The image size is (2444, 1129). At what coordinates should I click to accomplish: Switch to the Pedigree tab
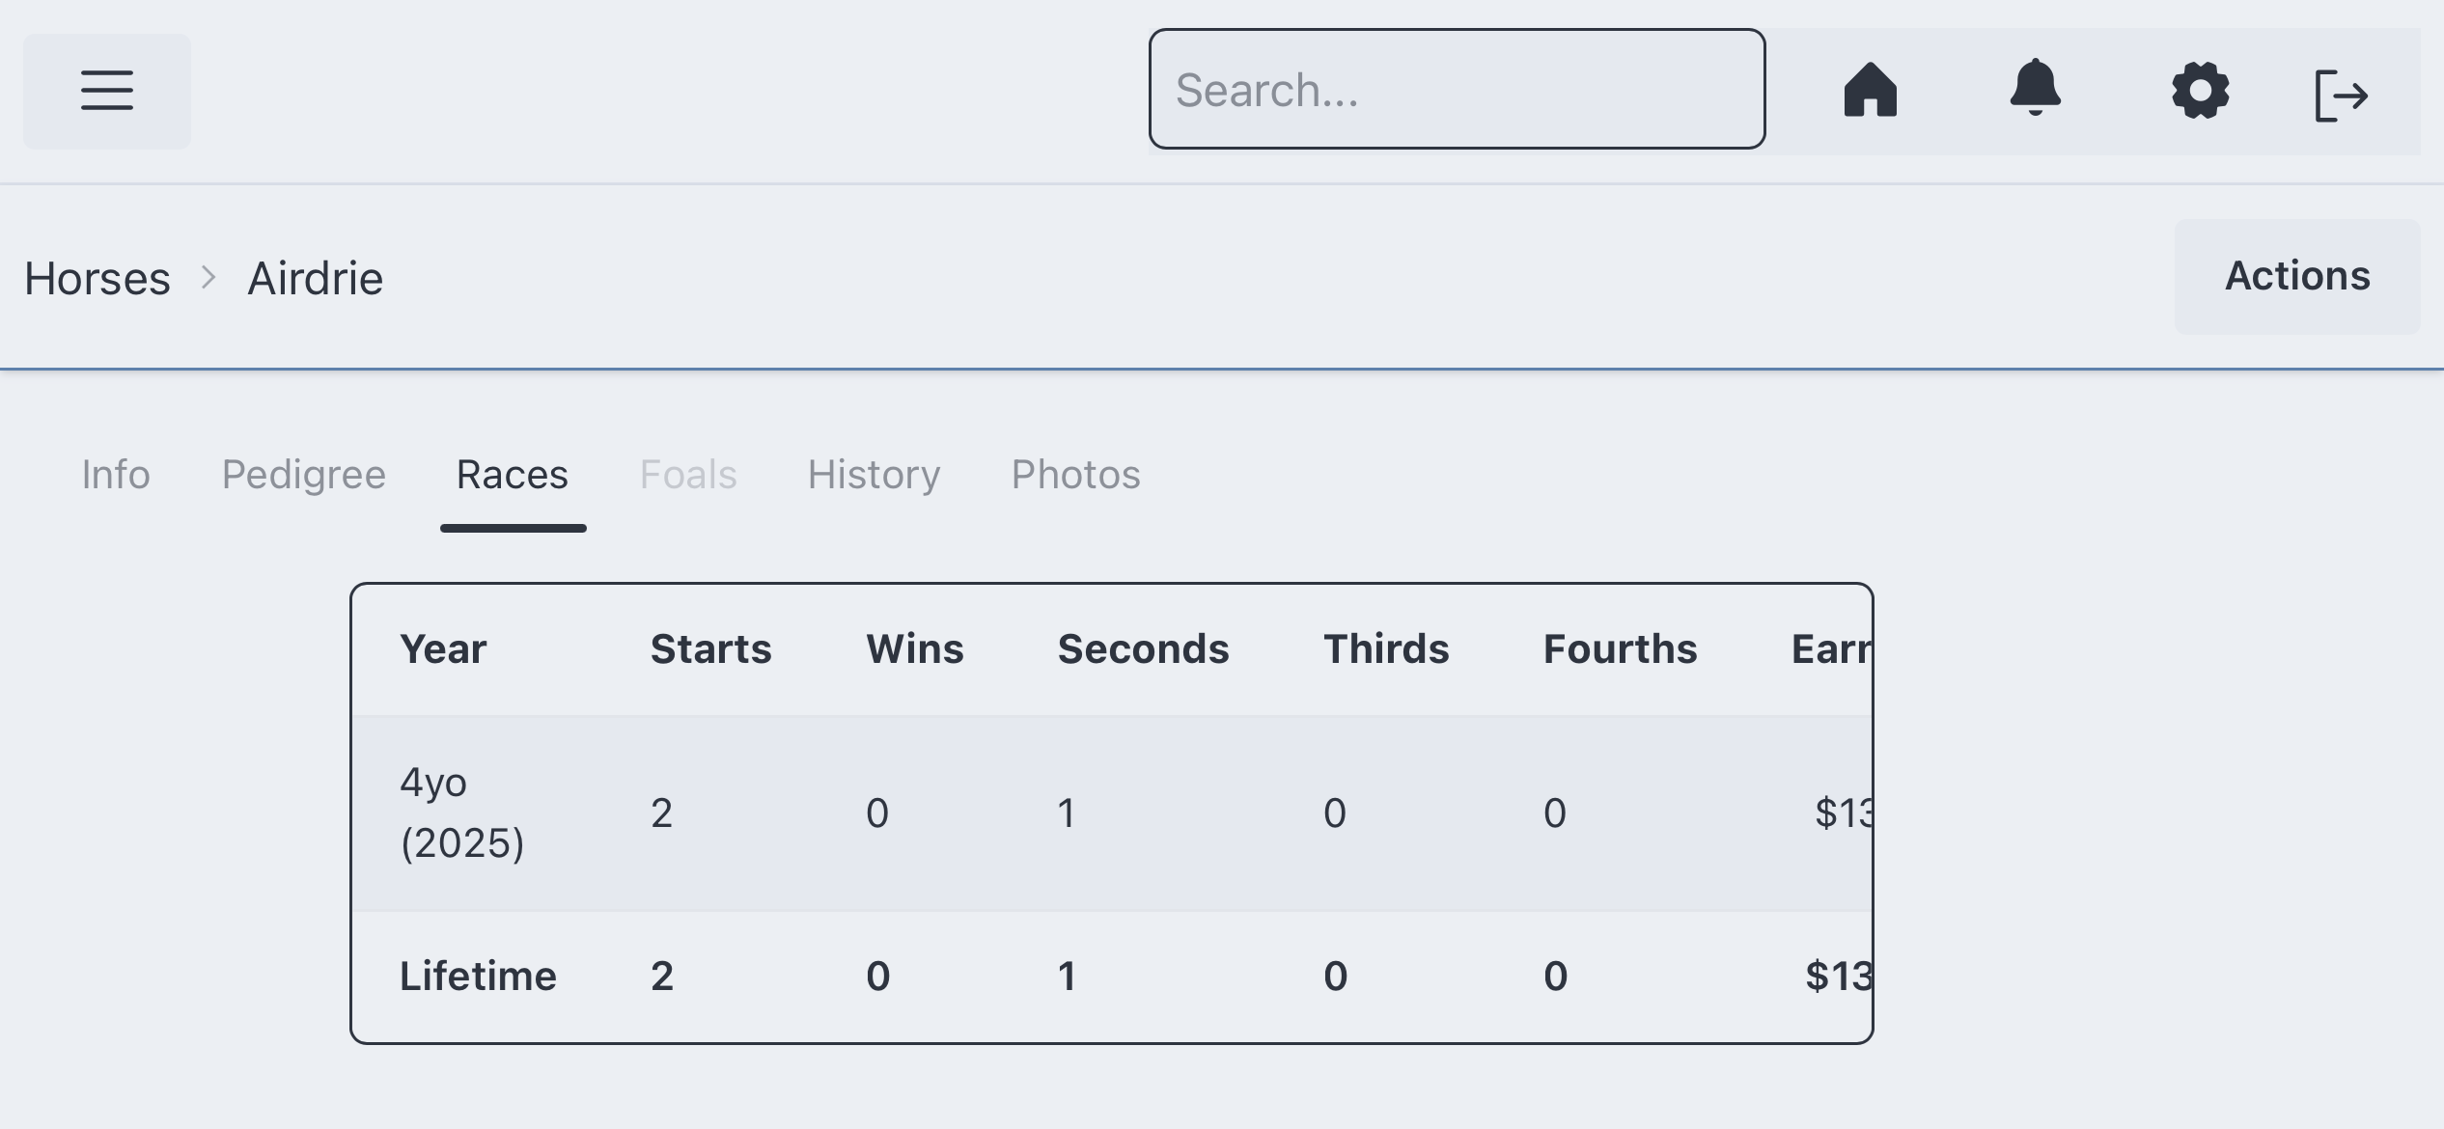pyautogui.click(x=303, y=475)
